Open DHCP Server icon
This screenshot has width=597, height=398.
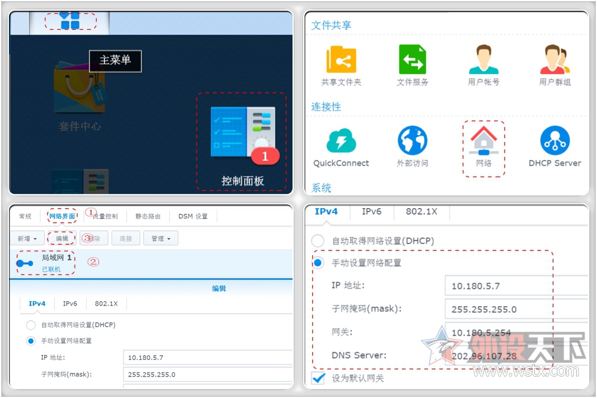555,141
